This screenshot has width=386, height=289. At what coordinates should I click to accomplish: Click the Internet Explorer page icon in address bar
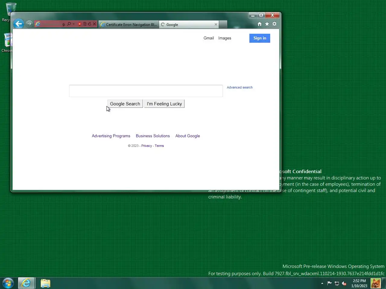click(x=38, y=24)
